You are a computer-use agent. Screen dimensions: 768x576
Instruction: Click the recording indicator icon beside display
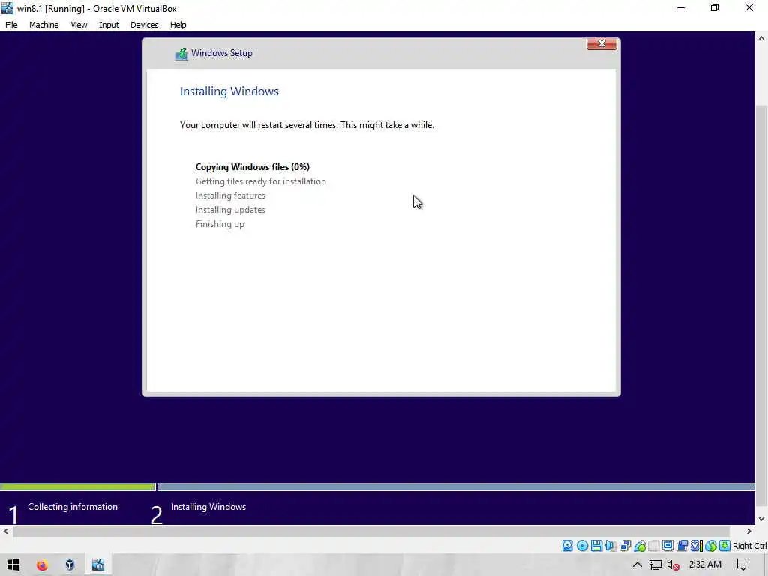click(x=682, y=546)
